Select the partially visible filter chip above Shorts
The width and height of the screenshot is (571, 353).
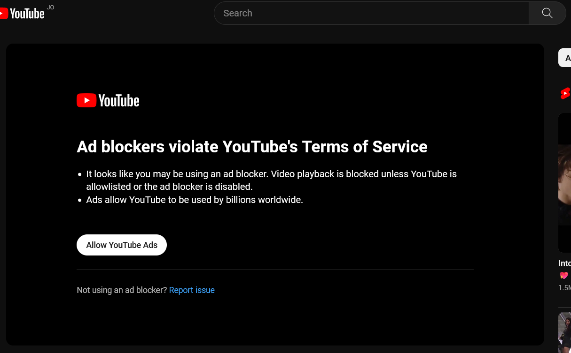pos(565,58)
